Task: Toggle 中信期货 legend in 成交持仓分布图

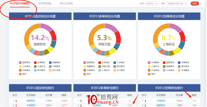Action: 40,63
